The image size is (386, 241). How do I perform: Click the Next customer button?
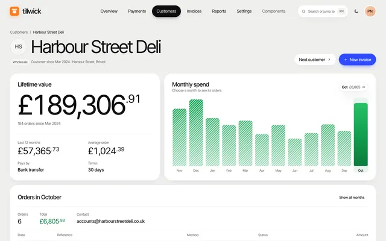315,60
